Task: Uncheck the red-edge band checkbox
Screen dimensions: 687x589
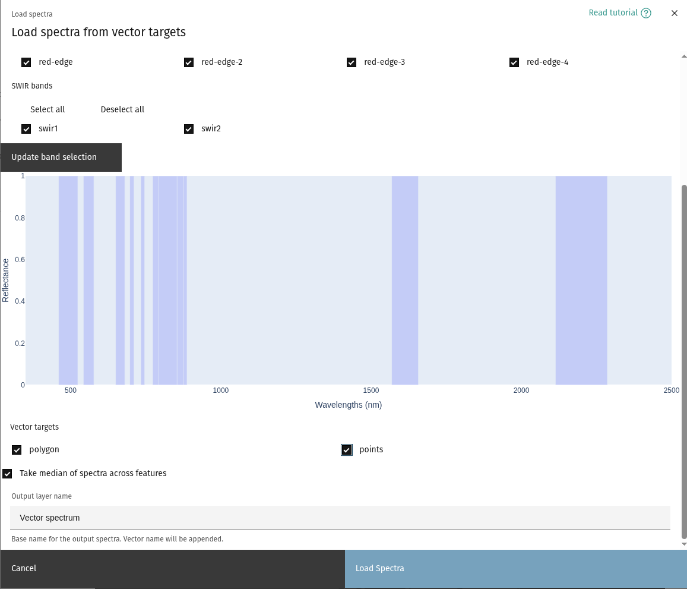Action: (x=26, y=62)
